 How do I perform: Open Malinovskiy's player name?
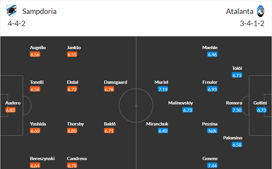[x=180, y=103]
